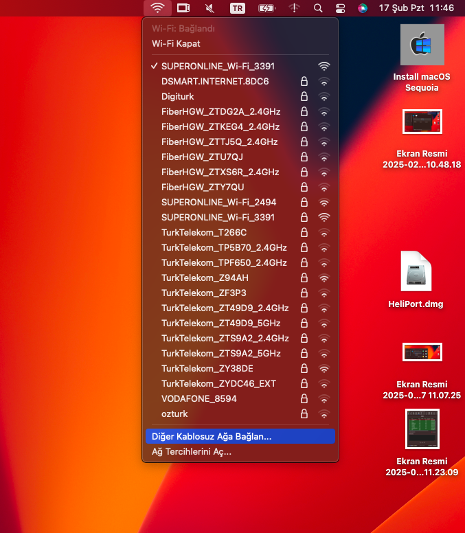This screenshot has width=465, height=533.
Task: Click signal icon beside TurkTelekom_Z94AH
Action: (324, 278)
